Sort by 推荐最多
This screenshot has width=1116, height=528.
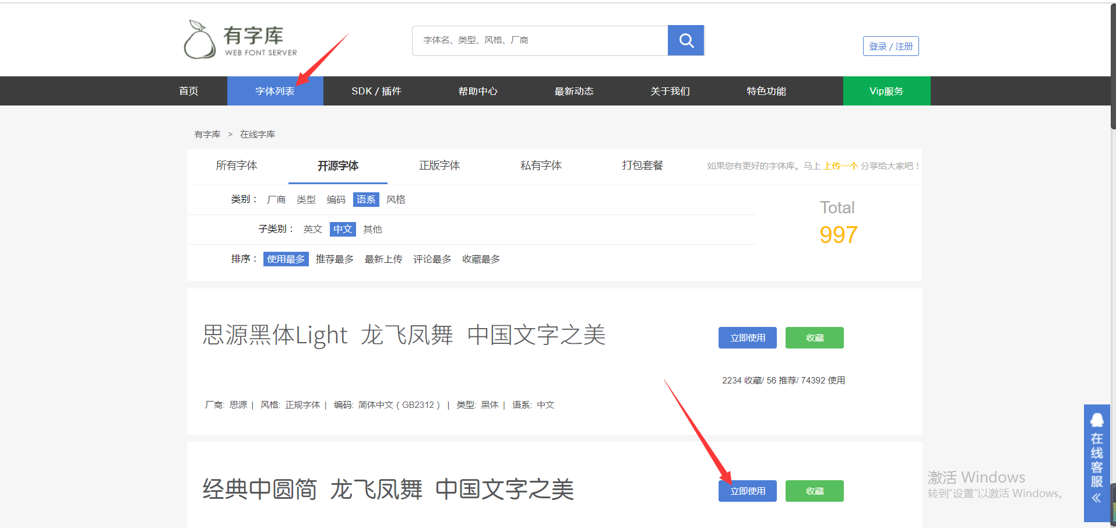coord(335,259)
